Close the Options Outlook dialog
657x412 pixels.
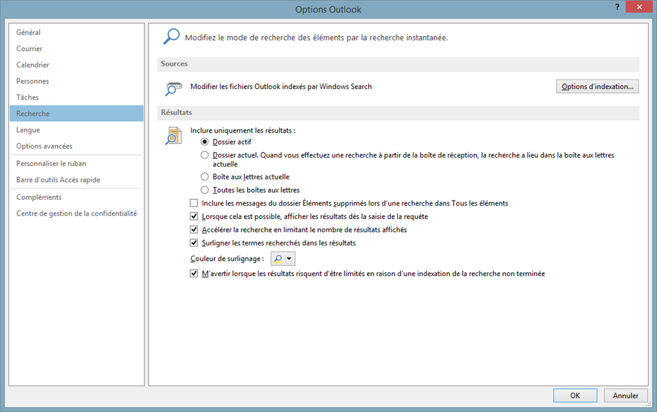(x=639, y=6)
